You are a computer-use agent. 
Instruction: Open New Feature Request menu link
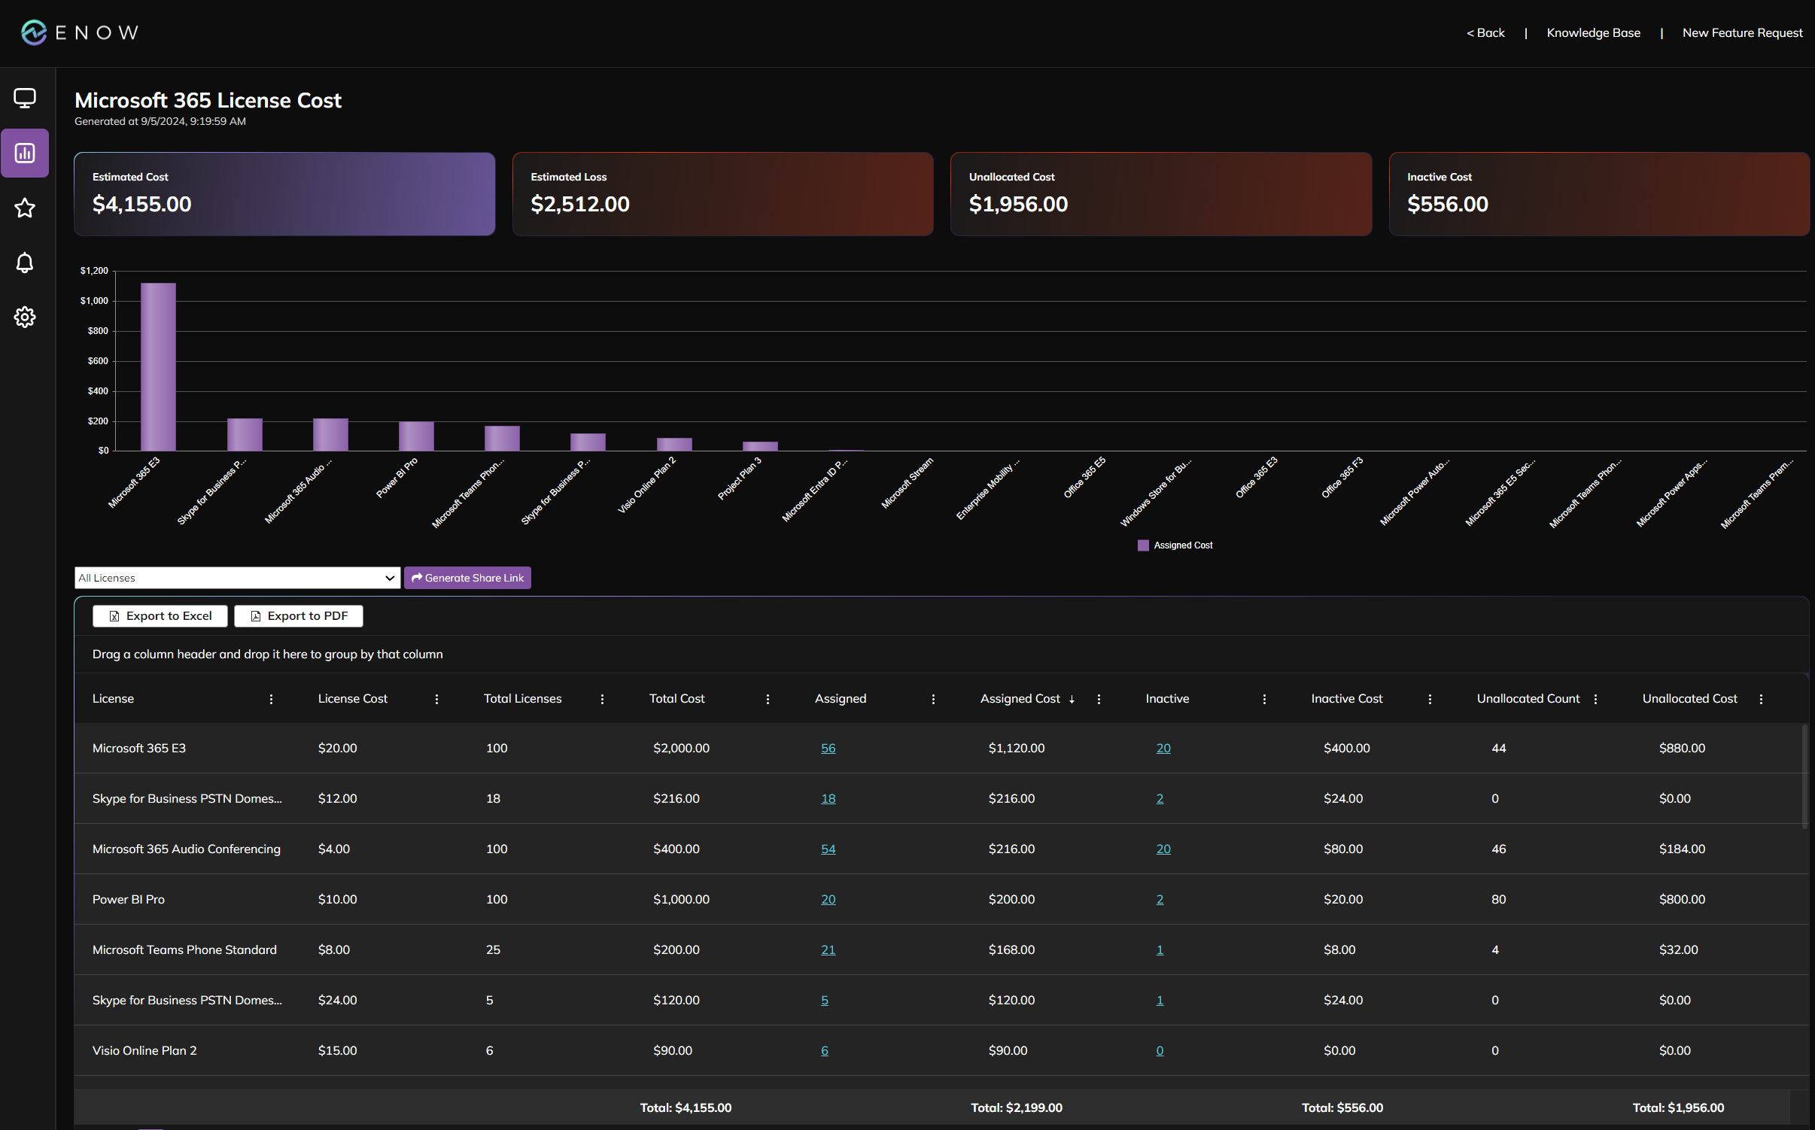click(1742, 33)
